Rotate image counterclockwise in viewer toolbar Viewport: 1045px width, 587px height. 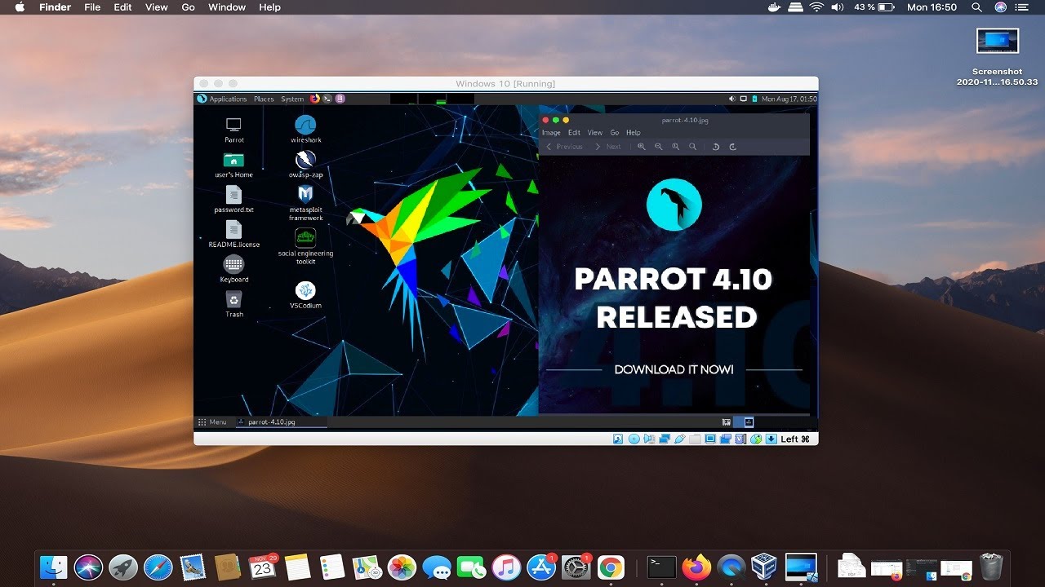(x=715, y=147)
